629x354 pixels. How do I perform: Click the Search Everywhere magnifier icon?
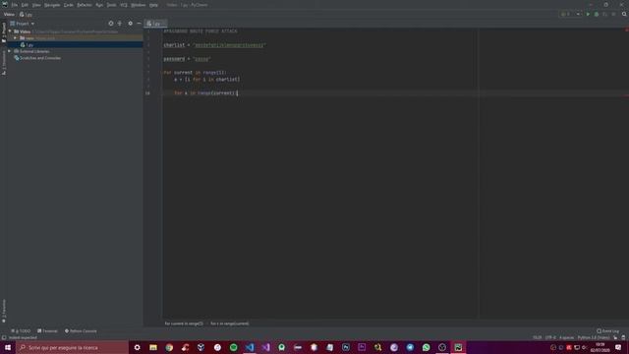pyautogui.click(x=624, y=14)
